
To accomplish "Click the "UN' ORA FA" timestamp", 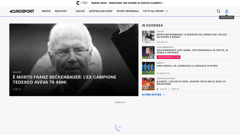I will point(162,42).
